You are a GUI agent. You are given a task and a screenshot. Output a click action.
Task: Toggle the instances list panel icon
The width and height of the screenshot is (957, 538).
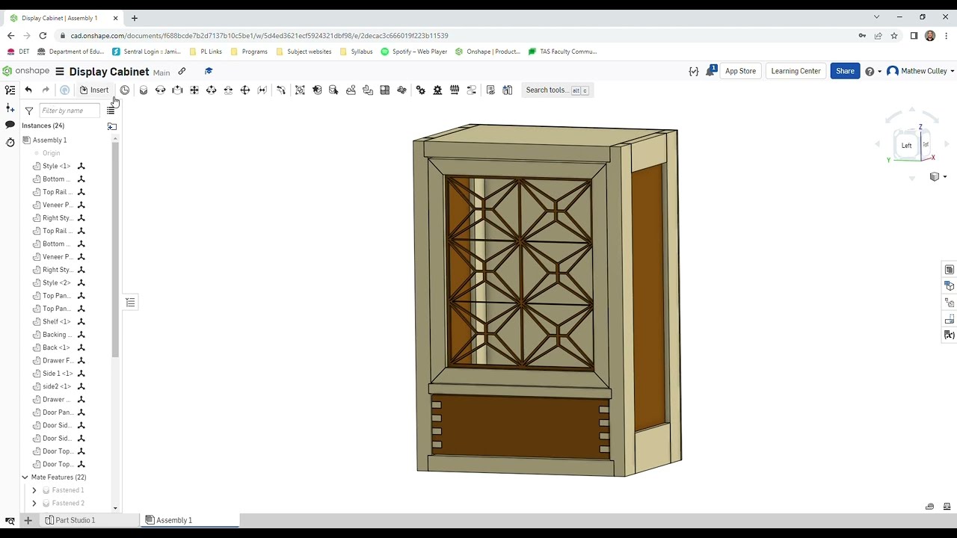pyautogui.click(x=10, y=90)
